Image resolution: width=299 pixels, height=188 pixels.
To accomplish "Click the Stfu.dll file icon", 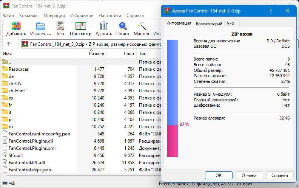I will pos(5,155).
